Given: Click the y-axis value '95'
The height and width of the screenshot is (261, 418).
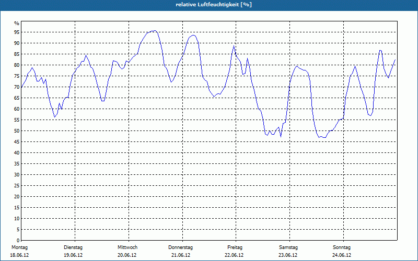Looking at the screenshot, I should coord(17,32).
